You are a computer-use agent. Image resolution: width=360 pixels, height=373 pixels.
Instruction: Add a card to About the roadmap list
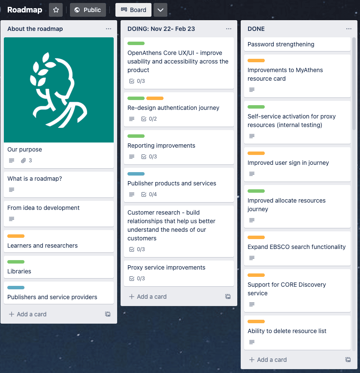coord(27,314)
